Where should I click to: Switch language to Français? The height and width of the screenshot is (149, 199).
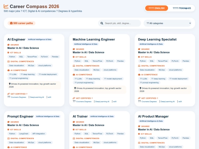pyautogui.click(x=182, y=8)
